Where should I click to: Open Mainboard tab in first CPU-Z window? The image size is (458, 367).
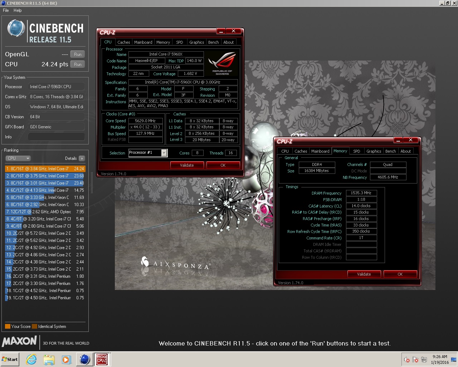[x=143, y=42]
